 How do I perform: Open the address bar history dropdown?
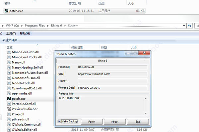click(x=184, y=26)
